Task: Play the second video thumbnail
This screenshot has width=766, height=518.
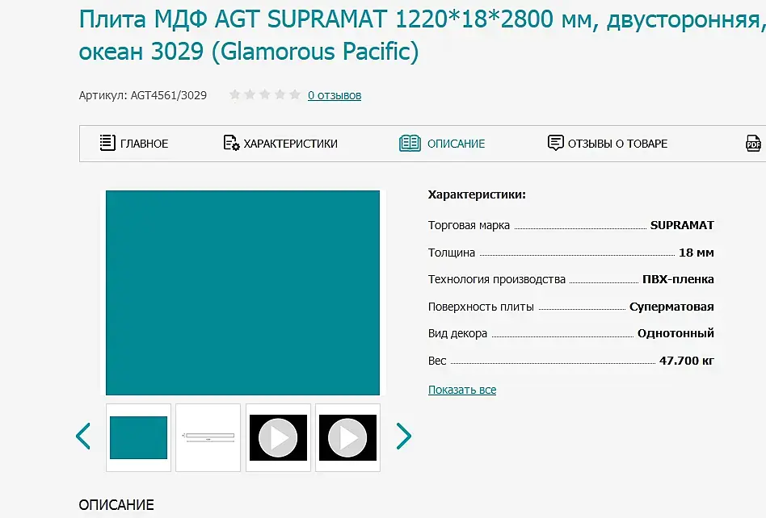Action: tap(347, 437)
